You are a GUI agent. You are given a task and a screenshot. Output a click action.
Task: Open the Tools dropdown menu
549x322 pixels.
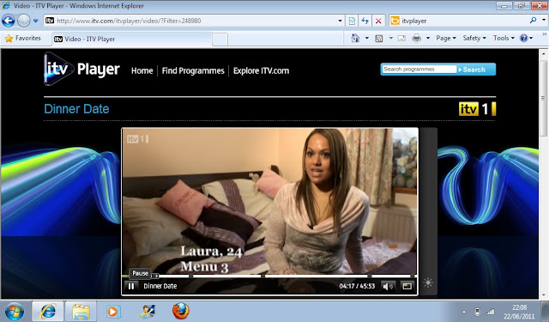[504, 38]
